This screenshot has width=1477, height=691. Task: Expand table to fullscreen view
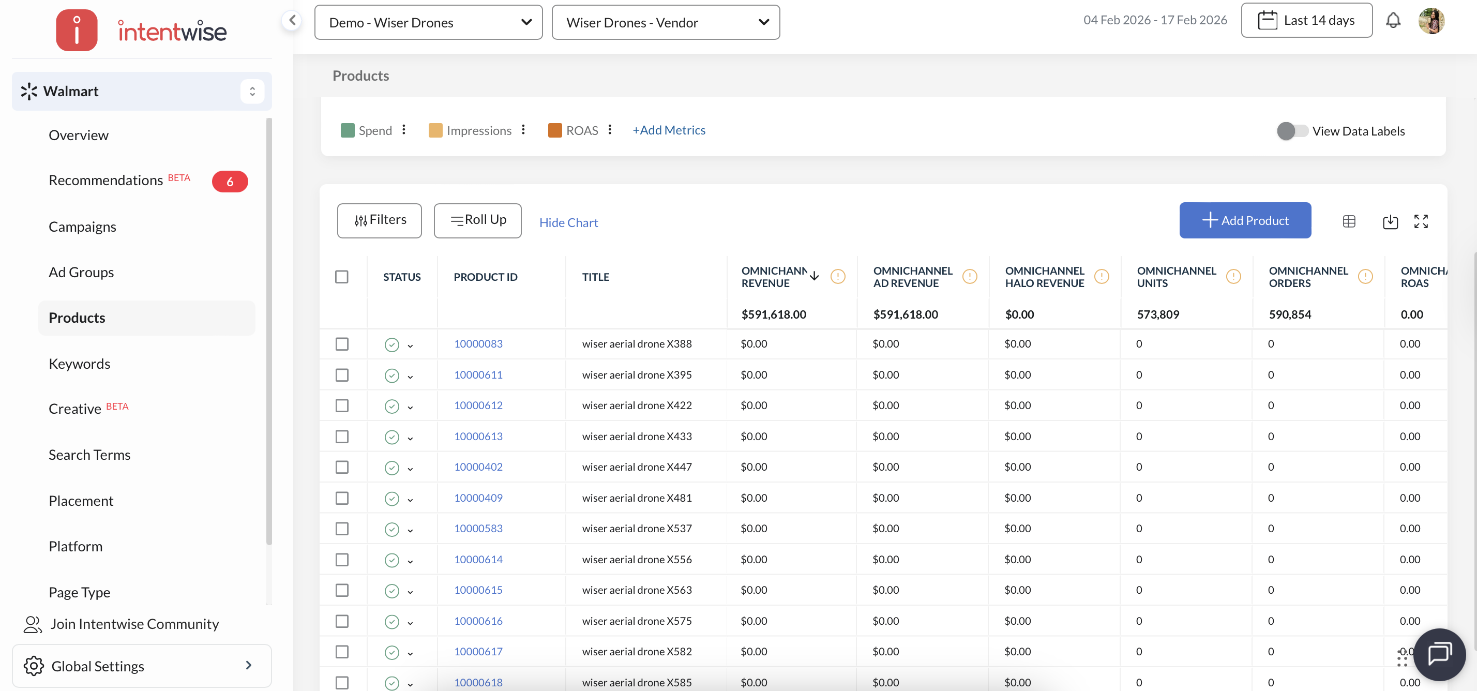[x=1420, y=221]
